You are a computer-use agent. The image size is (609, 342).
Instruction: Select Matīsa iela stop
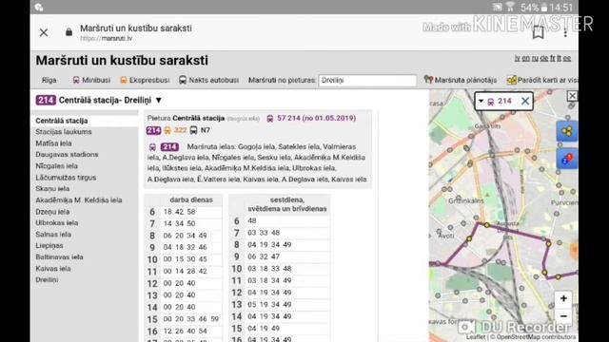coord(53,143)
